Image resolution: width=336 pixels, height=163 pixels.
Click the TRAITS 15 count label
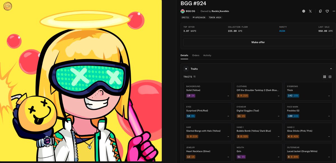(x=190, y=77)
